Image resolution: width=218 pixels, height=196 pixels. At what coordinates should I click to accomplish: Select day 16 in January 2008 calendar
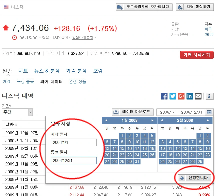(x=129, y=148)
